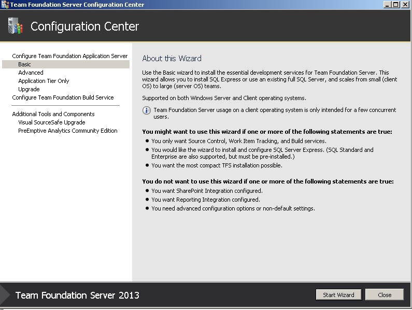Click the Start Wizard button

[338, 295]
